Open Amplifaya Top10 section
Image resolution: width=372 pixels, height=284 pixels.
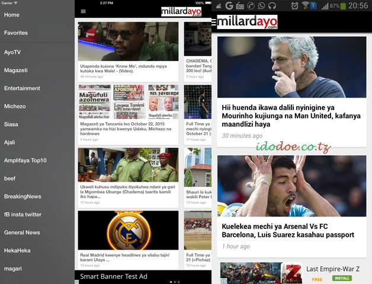point(37,160)
